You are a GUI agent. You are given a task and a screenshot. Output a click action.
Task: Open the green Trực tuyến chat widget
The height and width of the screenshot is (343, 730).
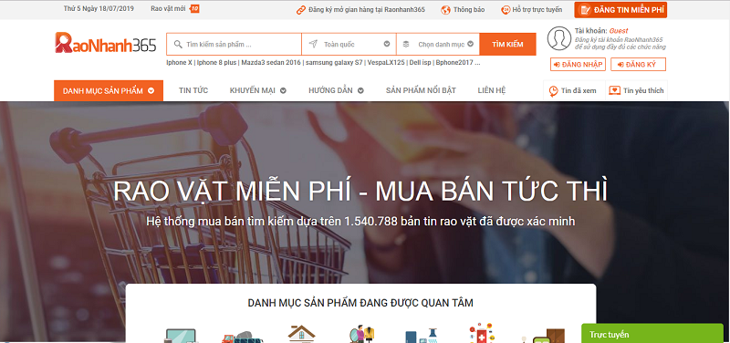click(x=652, y=334)
